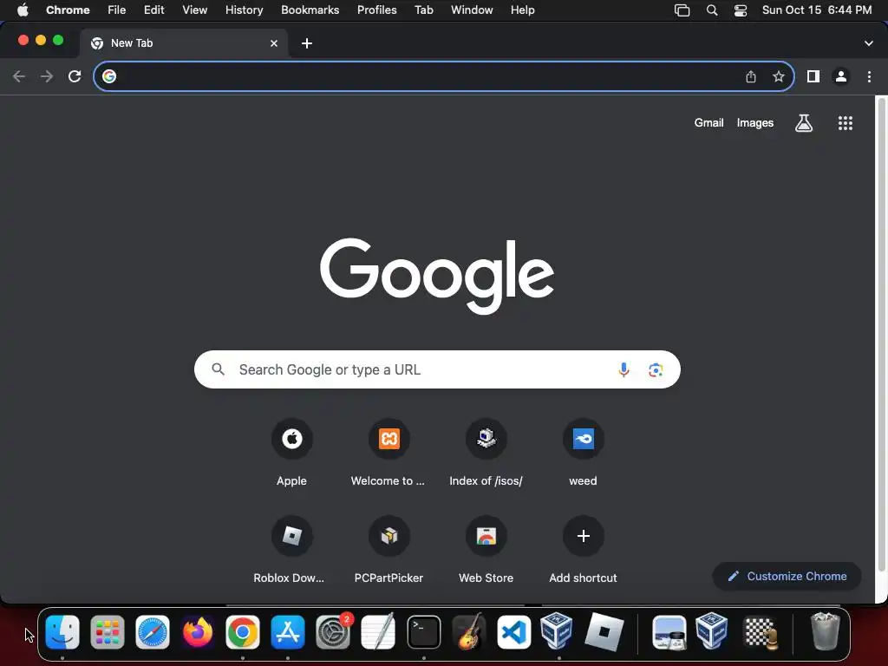Click the Forward navigation arrow
The width and height of the screenshot is (888, 666).
(47, 76)
